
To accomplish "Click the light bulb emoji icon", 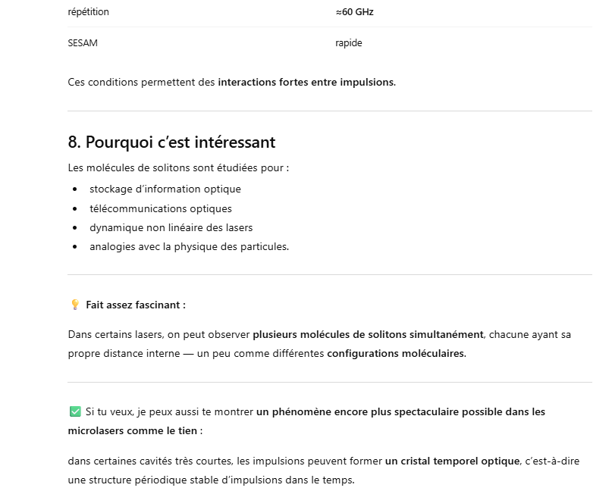I will click(x=74, y=305).
